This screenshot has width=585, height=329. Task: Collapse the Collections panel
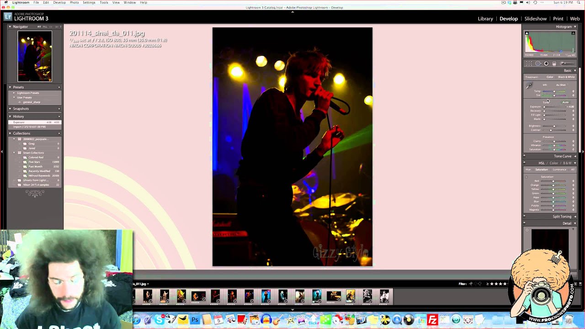pos(10,133)
